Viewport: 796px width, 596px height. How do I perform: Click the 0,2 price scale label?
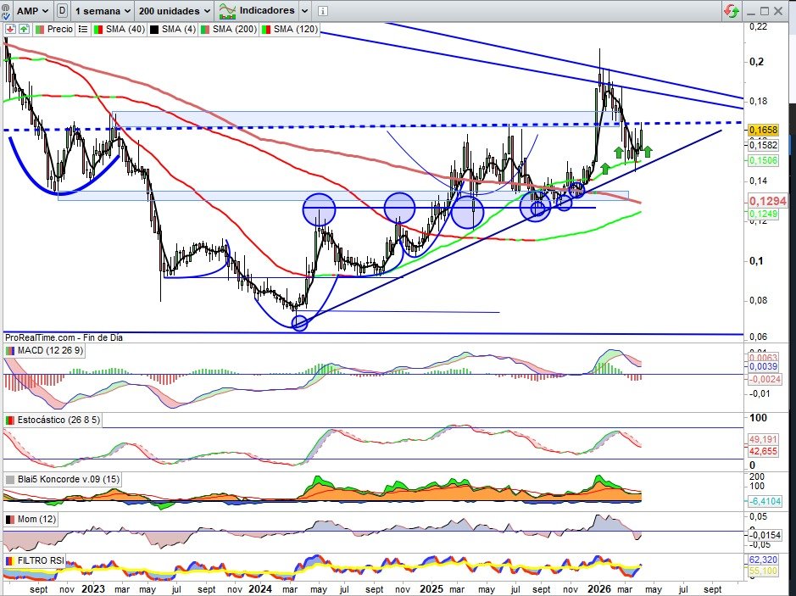(756, 62)
